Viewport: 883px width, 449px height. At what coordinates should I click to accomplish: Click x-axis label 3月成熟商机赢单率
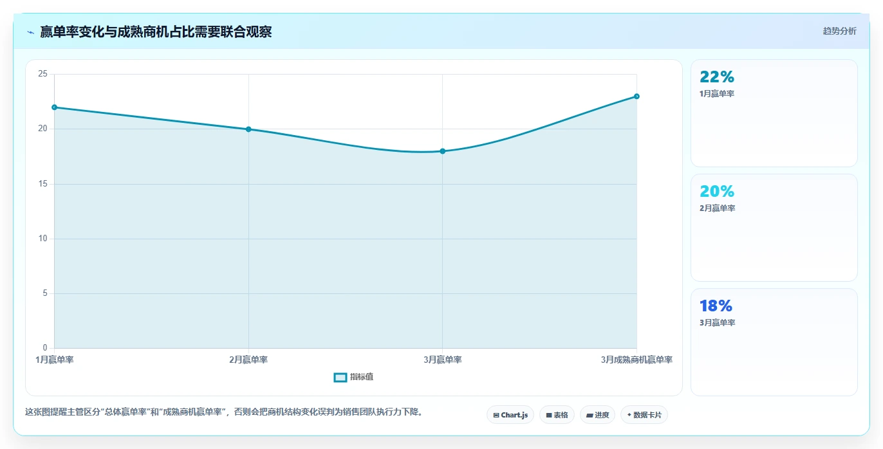pos(637,360)
